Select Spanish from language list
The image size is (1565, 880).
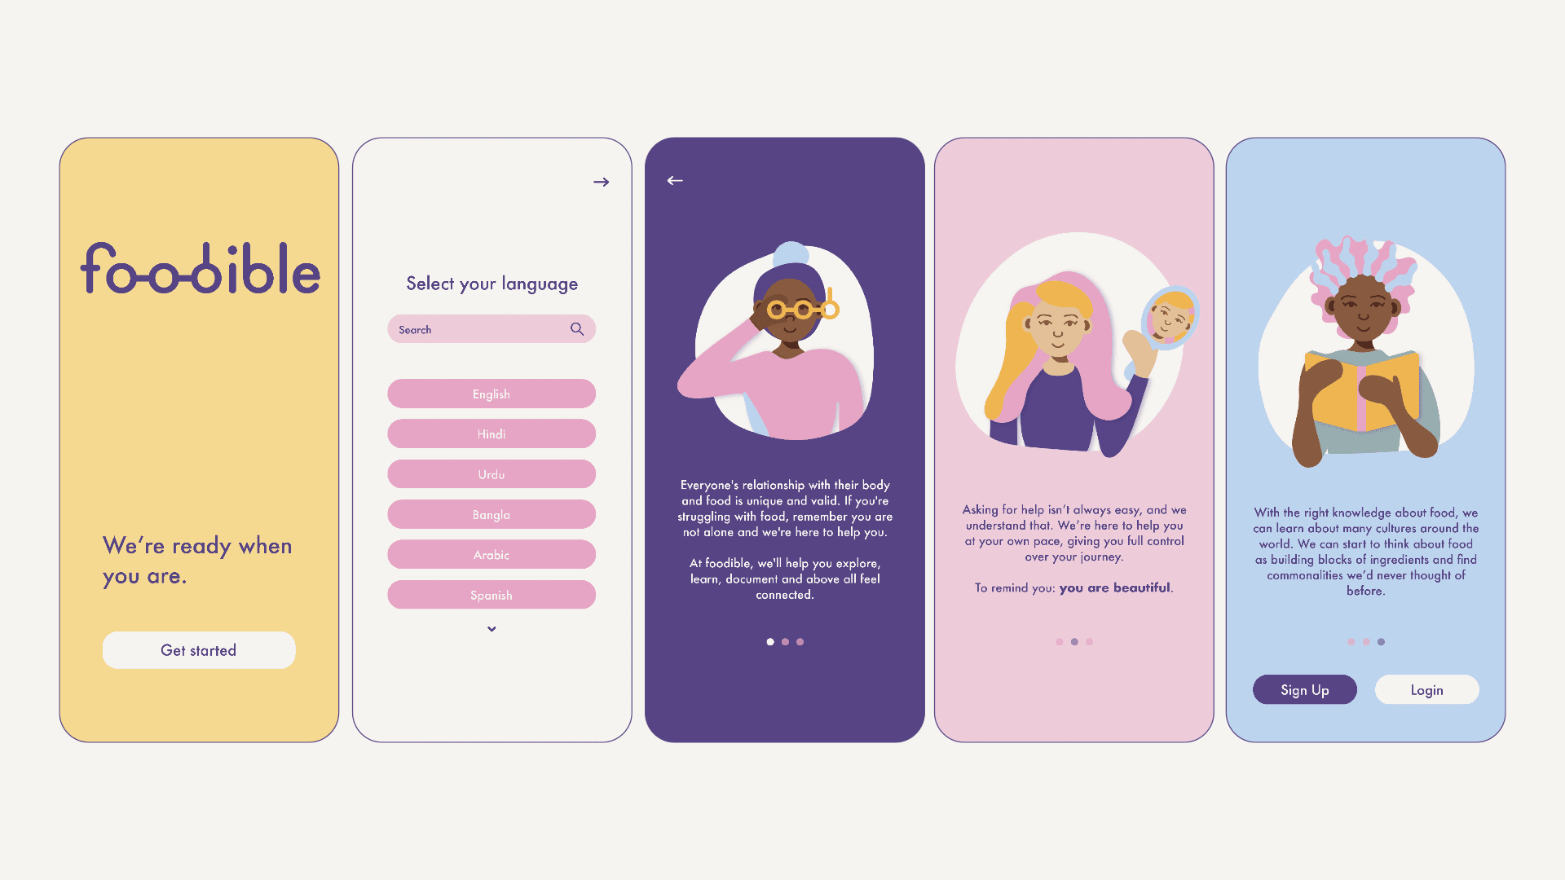tap(492, 594)
